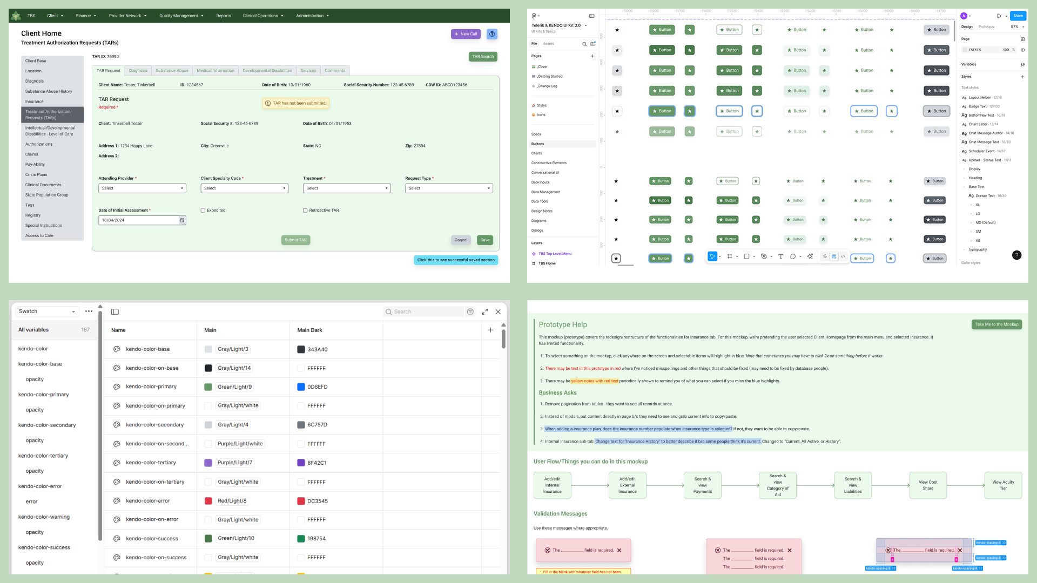
Task: Click the Figma search icon in left panel
Action: (584, 44)
